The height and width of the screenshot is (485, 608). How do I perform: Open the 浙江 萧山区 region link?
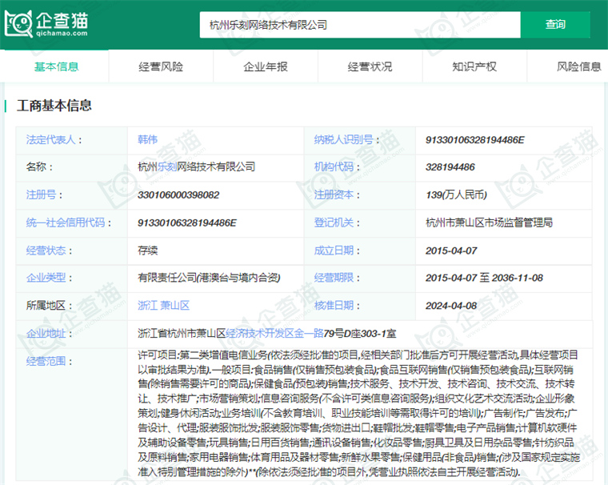click(x=164, y=306)
